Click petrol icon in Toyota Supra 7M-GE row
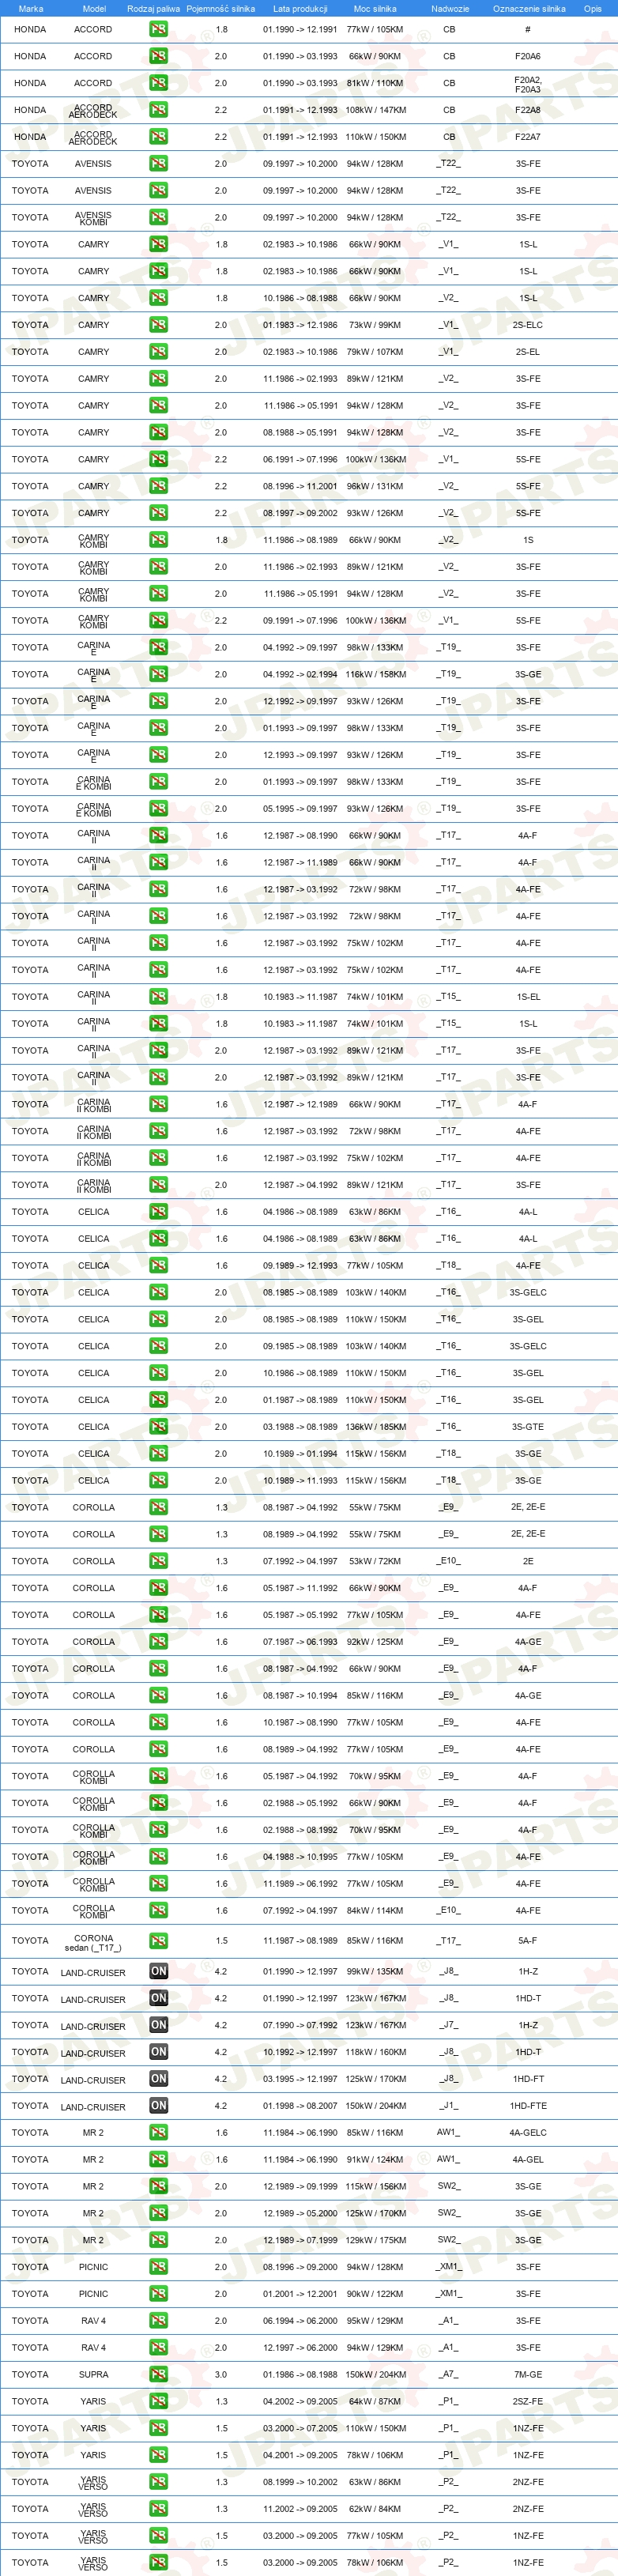This screenshot has width=618, height=2576. tap(158, 2374)
